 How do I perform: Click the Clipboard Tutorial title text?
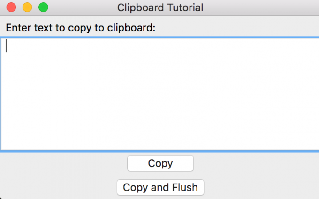[160, 8]
